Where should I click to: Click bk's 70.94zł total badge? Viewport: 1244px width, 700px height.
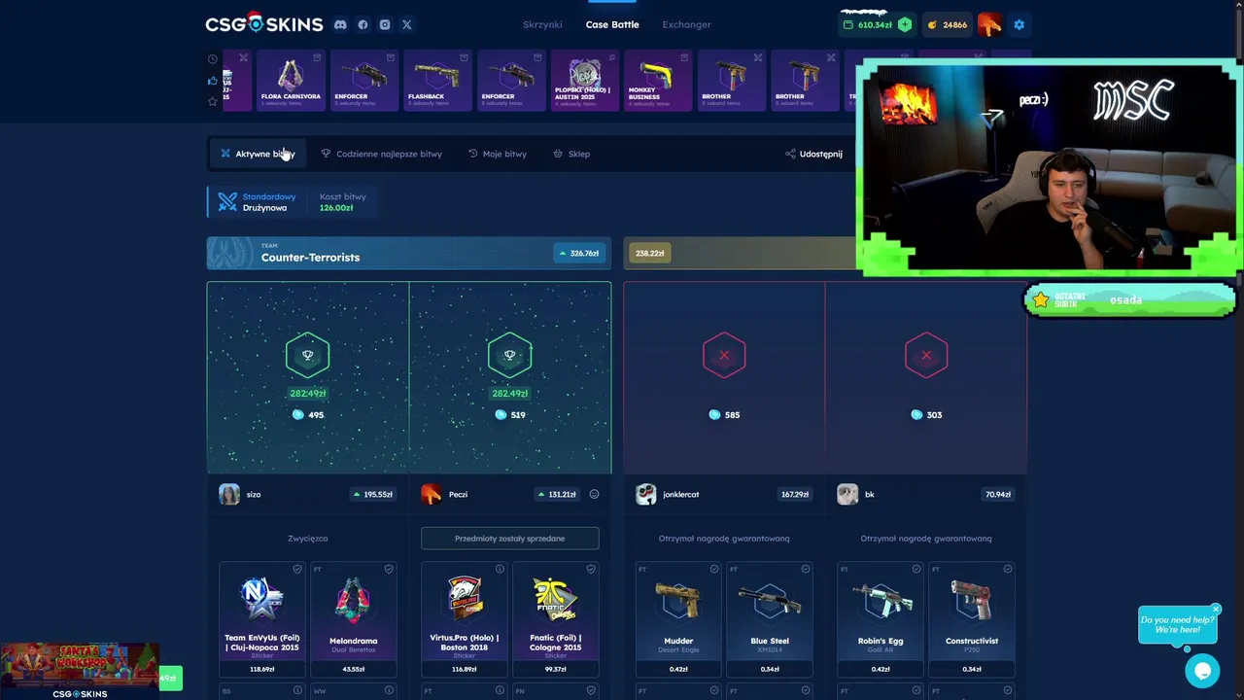[998, 494]
